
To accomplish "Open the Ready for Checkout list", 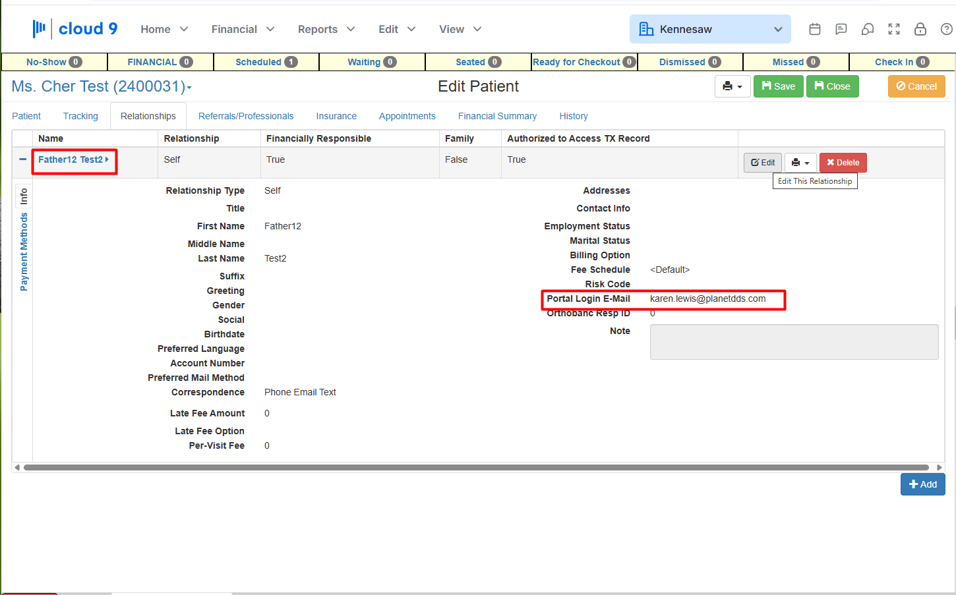I will click(x=584, y=62).
